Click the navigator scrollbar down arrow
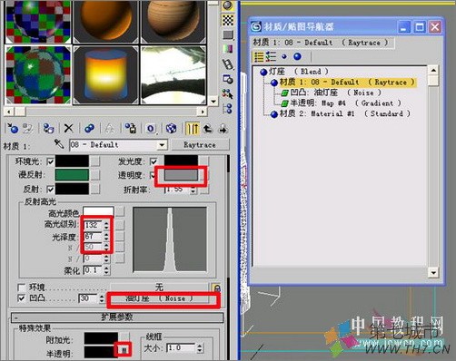Image resolution: width=456 pixels, height=361 pixels. (433, 273)
